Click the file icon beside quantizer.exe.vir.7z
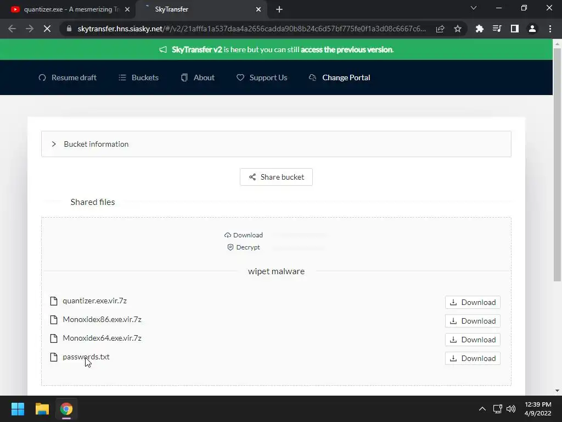Image resolution: width=562 pixels, height=422 pixels. tap(54, 301)
